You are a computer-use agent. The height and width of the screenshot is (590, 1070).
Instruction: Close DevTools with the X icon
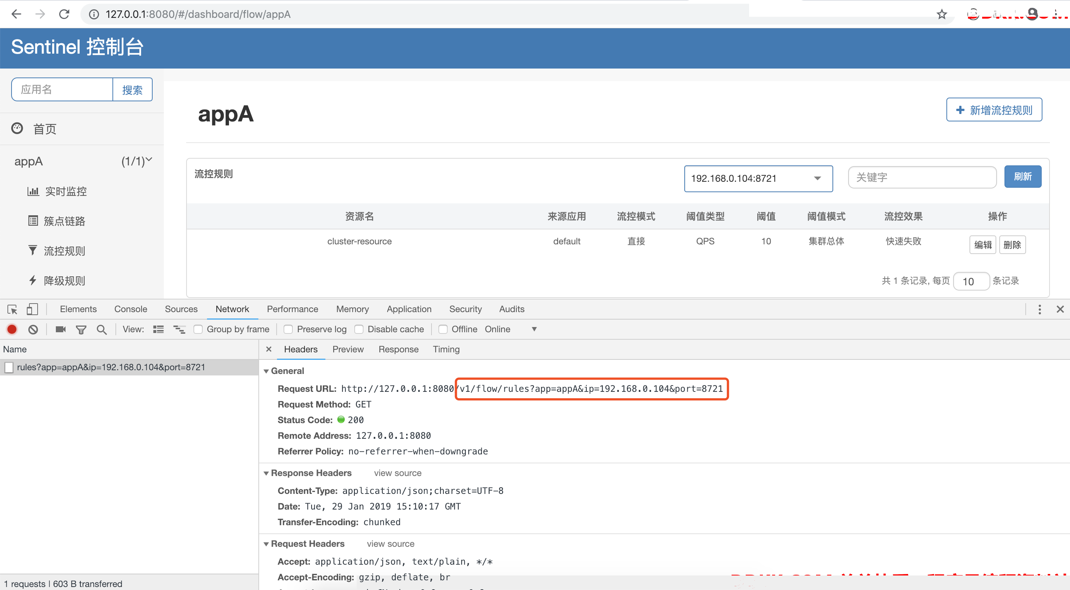pos(1060,309)
